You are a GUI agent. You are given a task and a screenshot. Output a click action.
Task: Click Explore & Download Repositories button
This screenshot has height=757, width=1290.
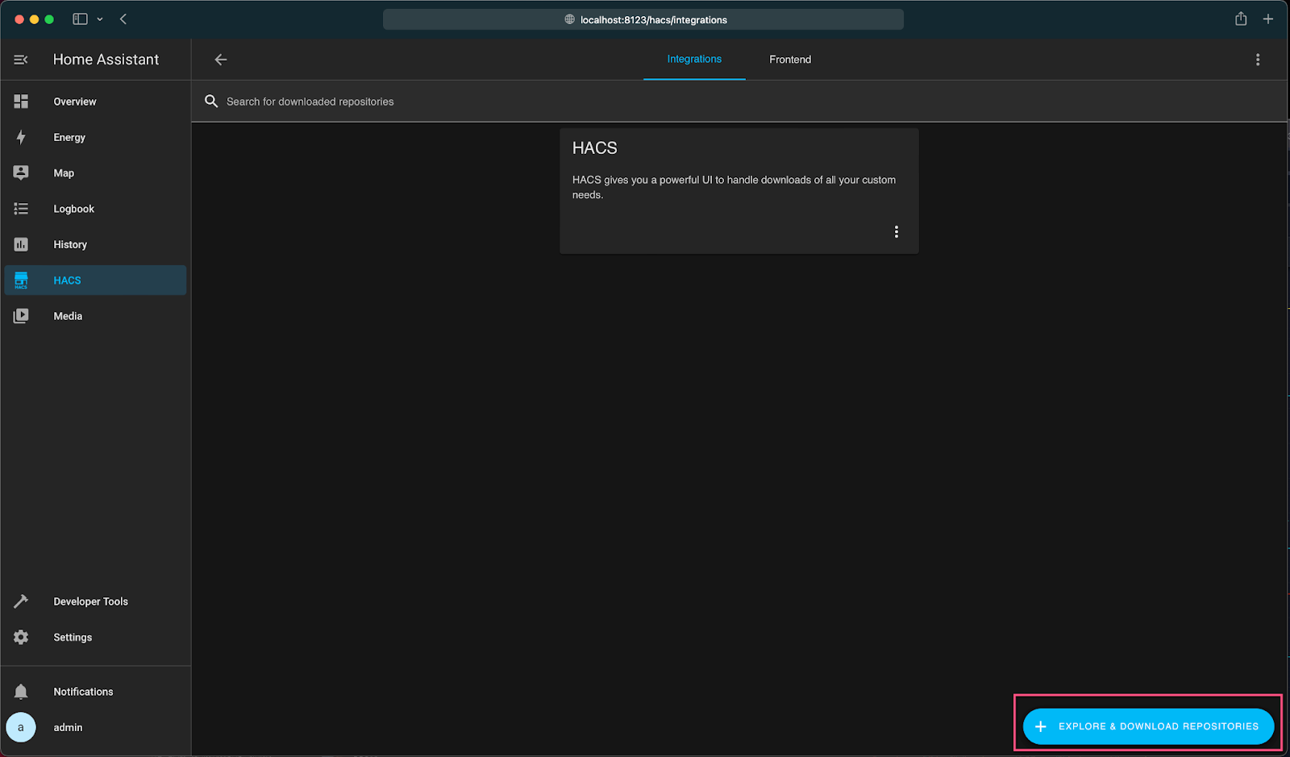click(1148, 726)
